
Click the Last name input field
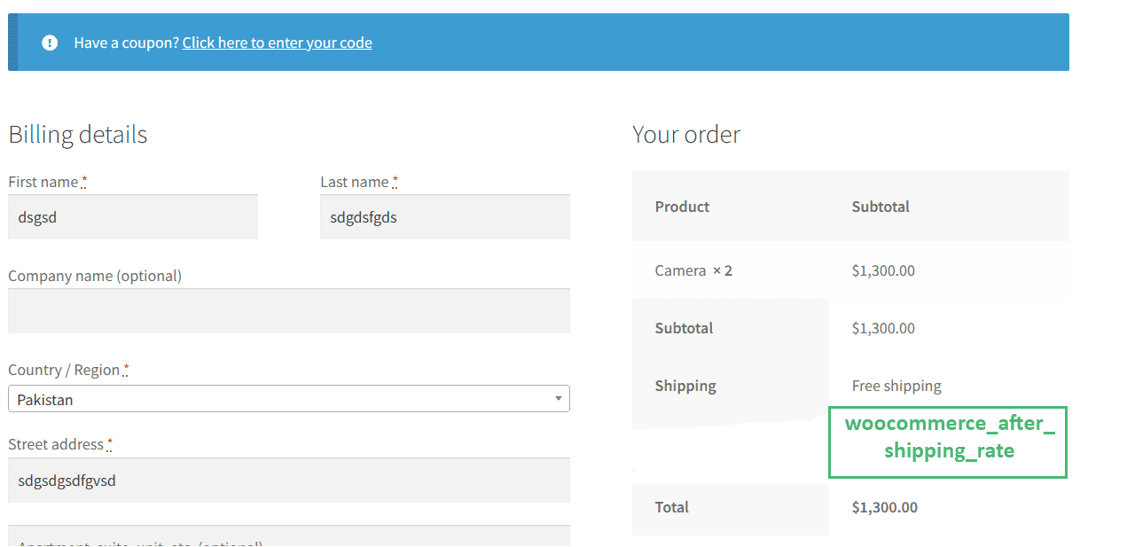point(444,217)
